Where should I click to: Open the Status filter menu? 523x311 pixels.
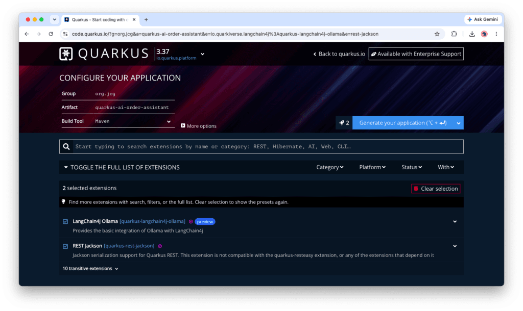pos(412,167)
